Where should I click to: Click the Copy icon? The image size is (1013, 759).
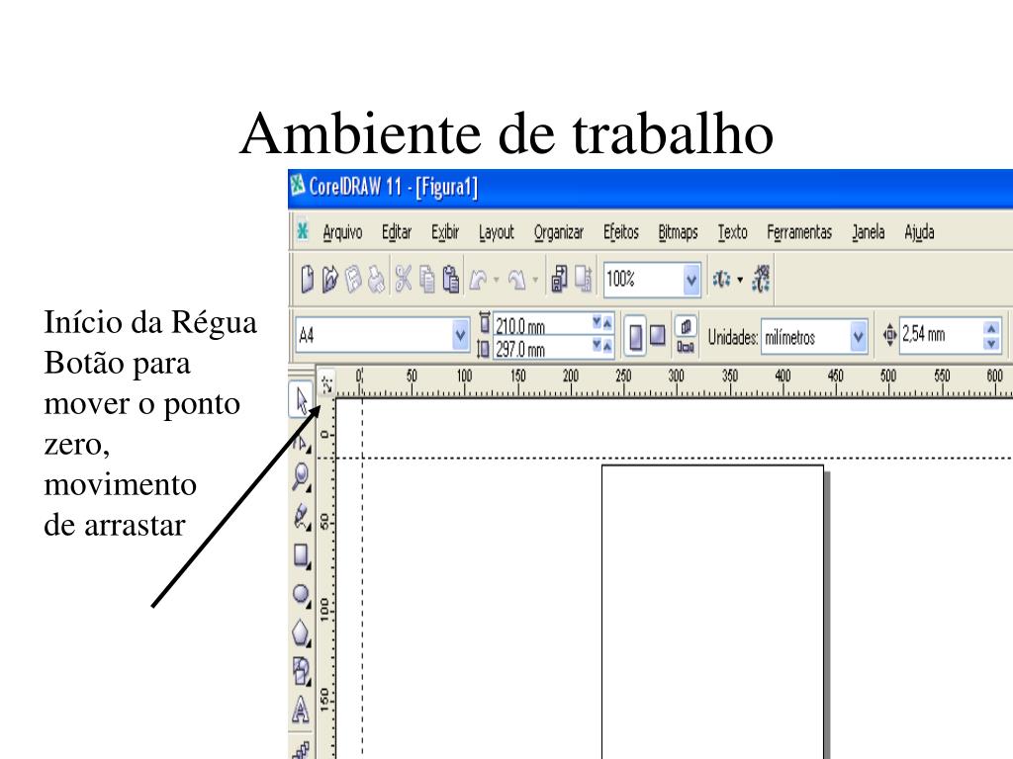coord(427,280)
